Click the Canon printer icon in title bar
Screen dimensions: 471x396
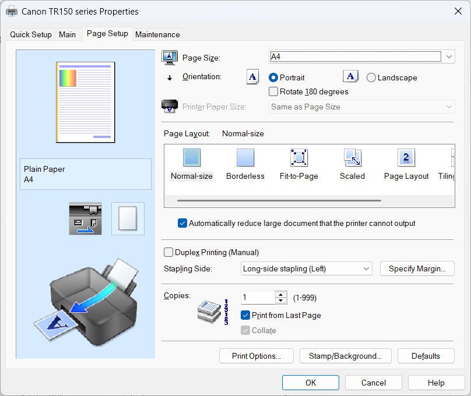tap(12, 12)
